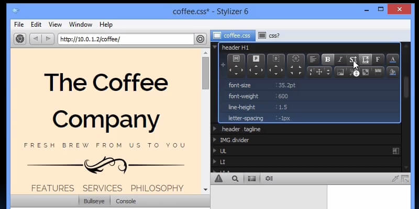Select the Bullseye tab
This screenshot has height=209, width=419.
(x=94, y=201)
